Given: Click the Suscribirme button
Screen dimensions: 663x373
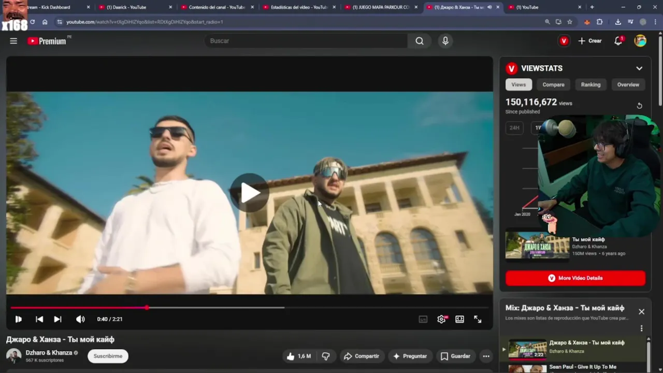Looking at the screenshot, I should click(108, 356).
